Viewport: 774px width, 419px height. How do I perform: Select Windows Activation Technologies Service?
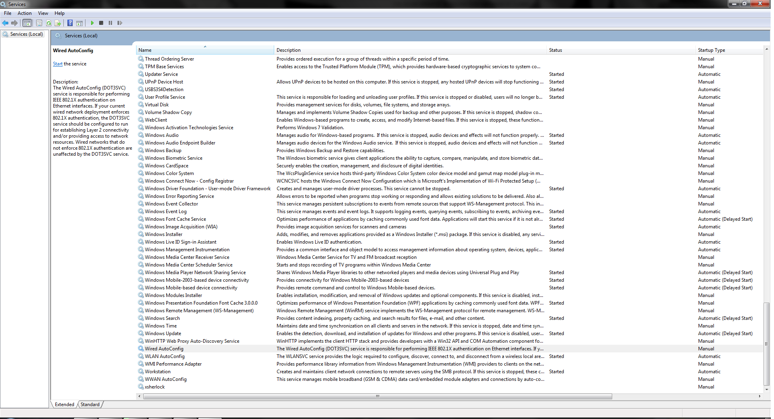[x=450, y=128]
